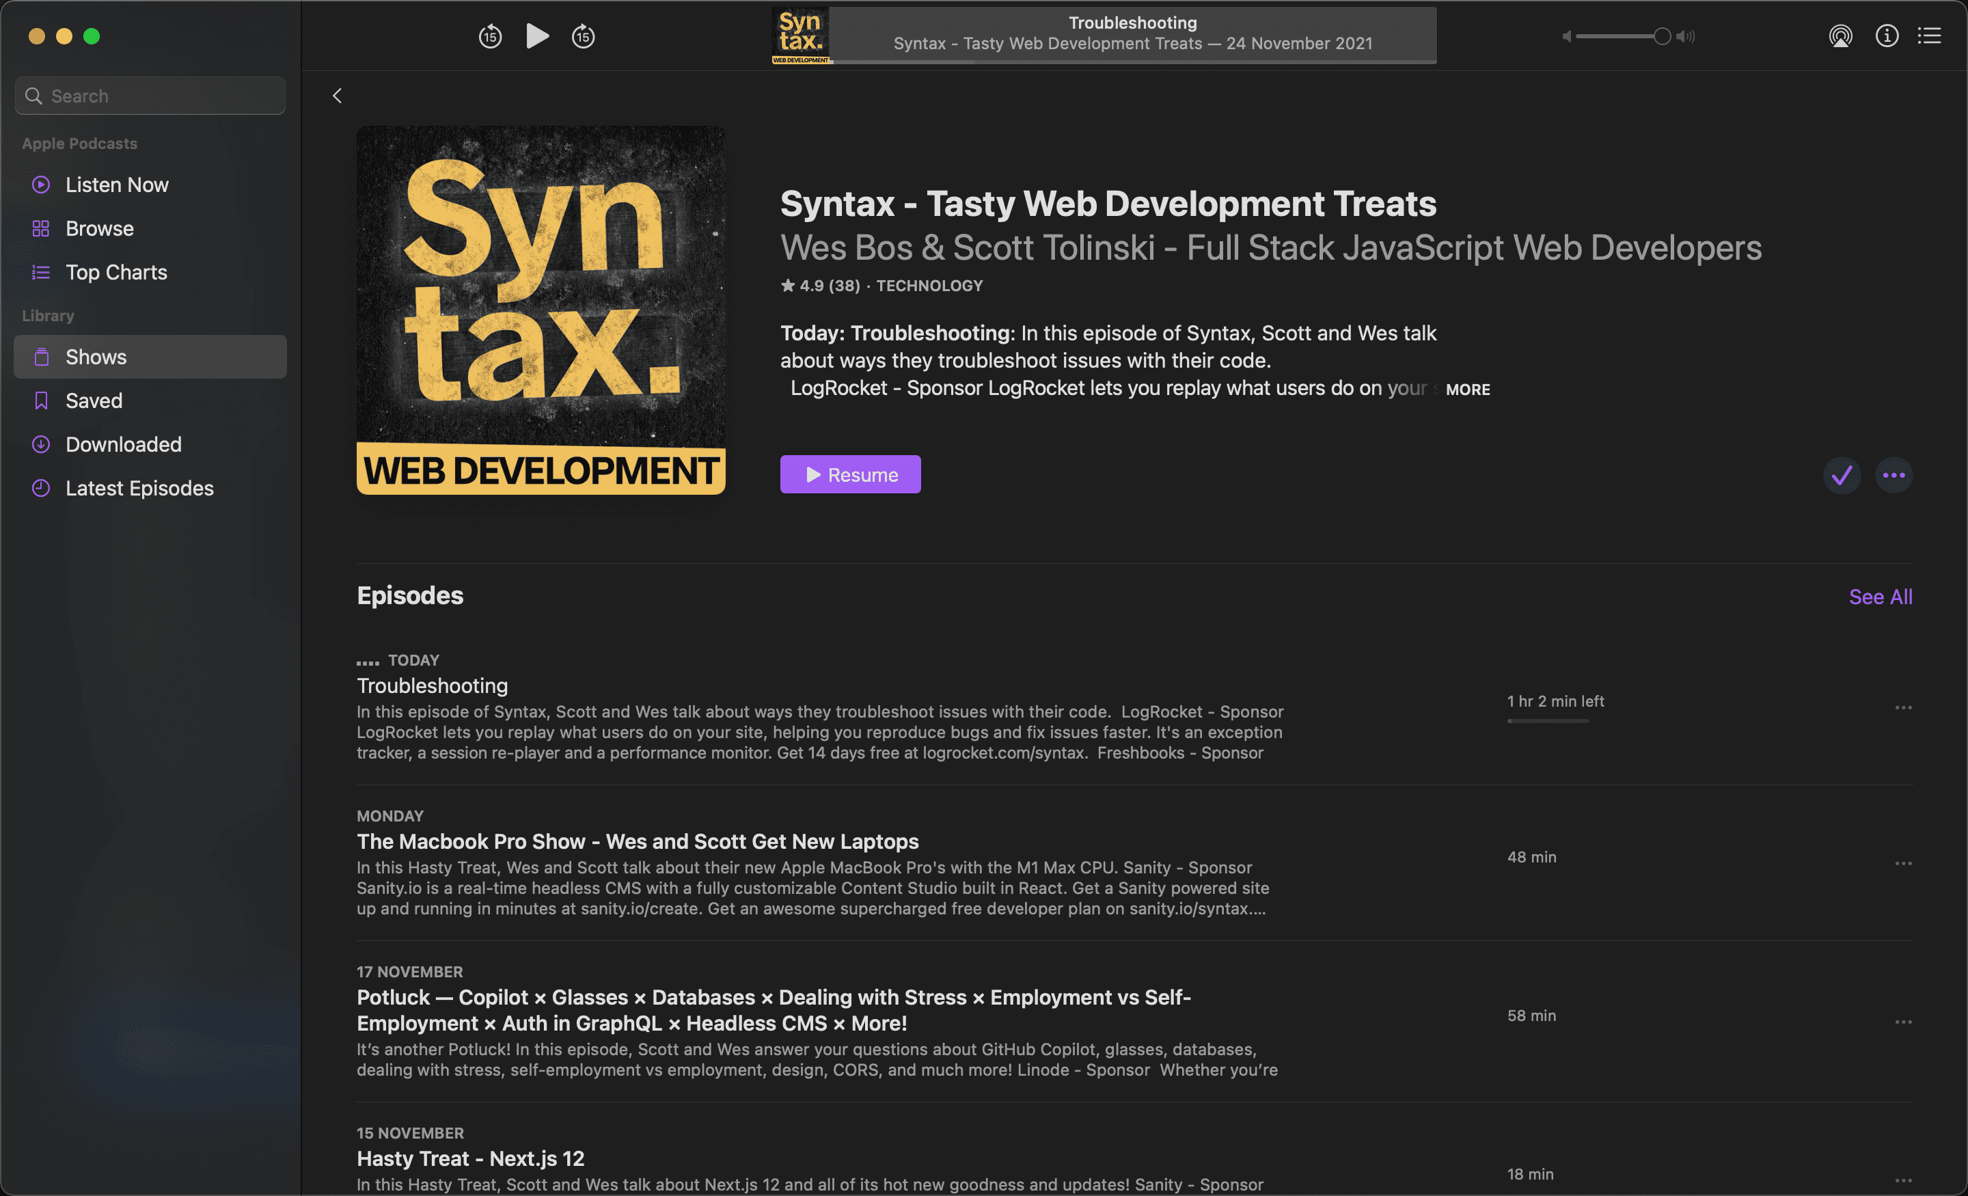Set maximum volume with loud speaker icon

coord(1685,36)
